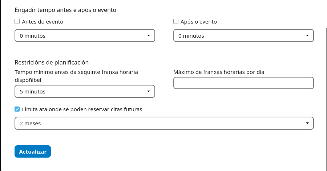This screenshot has height=171, width=327.
Task: Uncheck the future appointments limit checkbox
Action: [17, 109]
